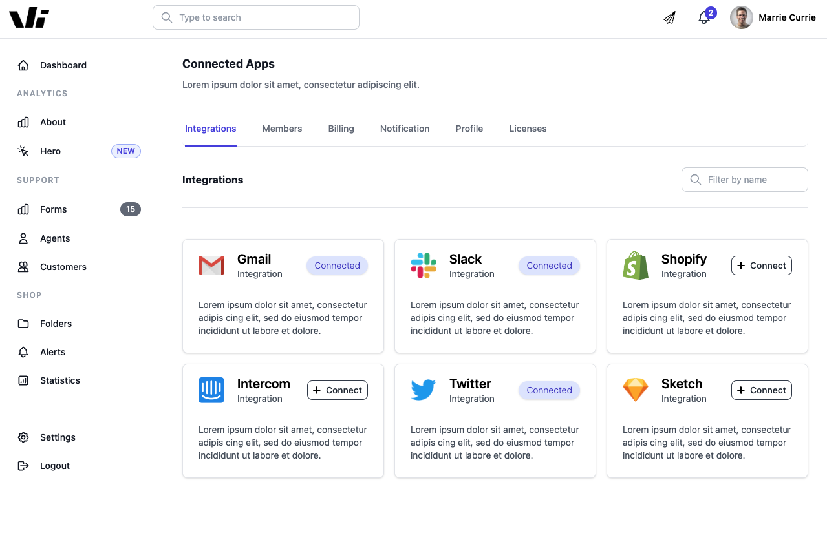
Task: Open notifications bell icon
Action: (704, 18)
